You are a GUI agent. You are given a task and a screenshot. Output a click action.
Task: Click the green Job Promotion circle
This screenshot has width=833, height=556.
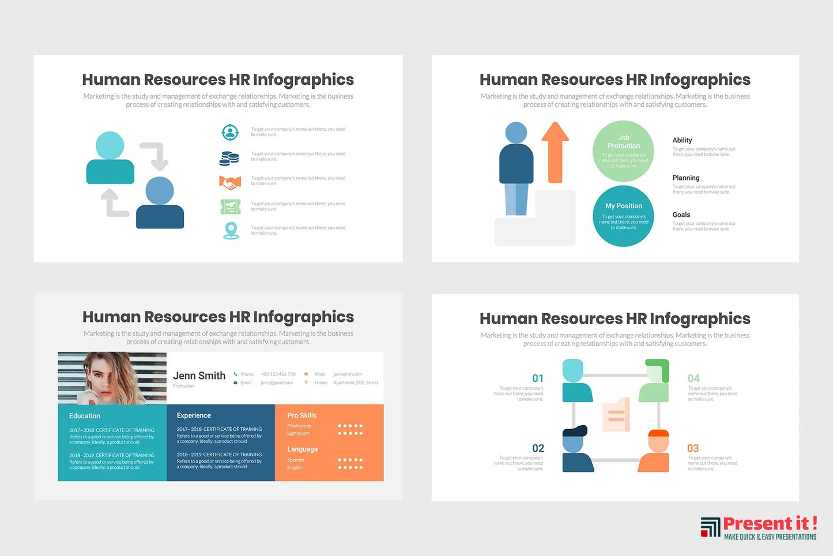click(x=623, y=151)
